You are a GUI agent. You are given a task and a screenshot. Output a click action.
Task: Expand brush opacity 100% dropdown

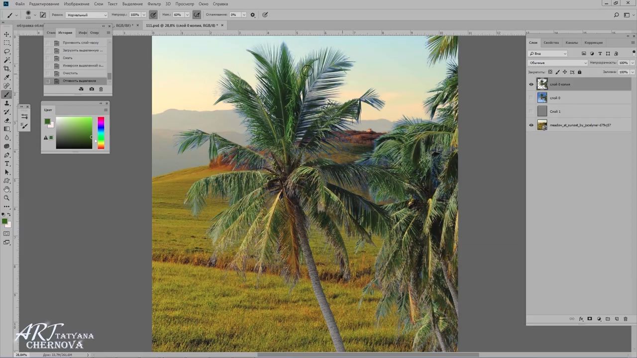[144, 15]
